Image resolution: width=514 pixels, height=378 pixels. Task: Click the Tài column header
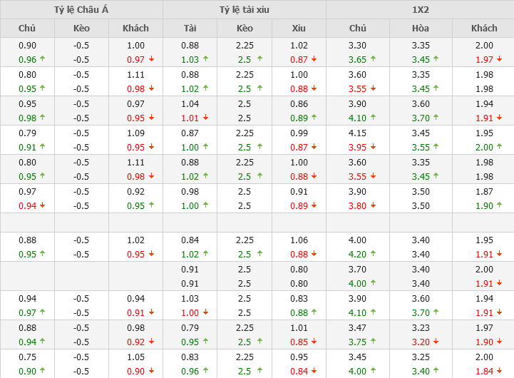[190, 29]
